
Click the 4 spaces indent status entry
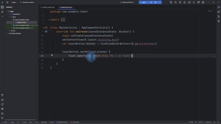[208, 122]
